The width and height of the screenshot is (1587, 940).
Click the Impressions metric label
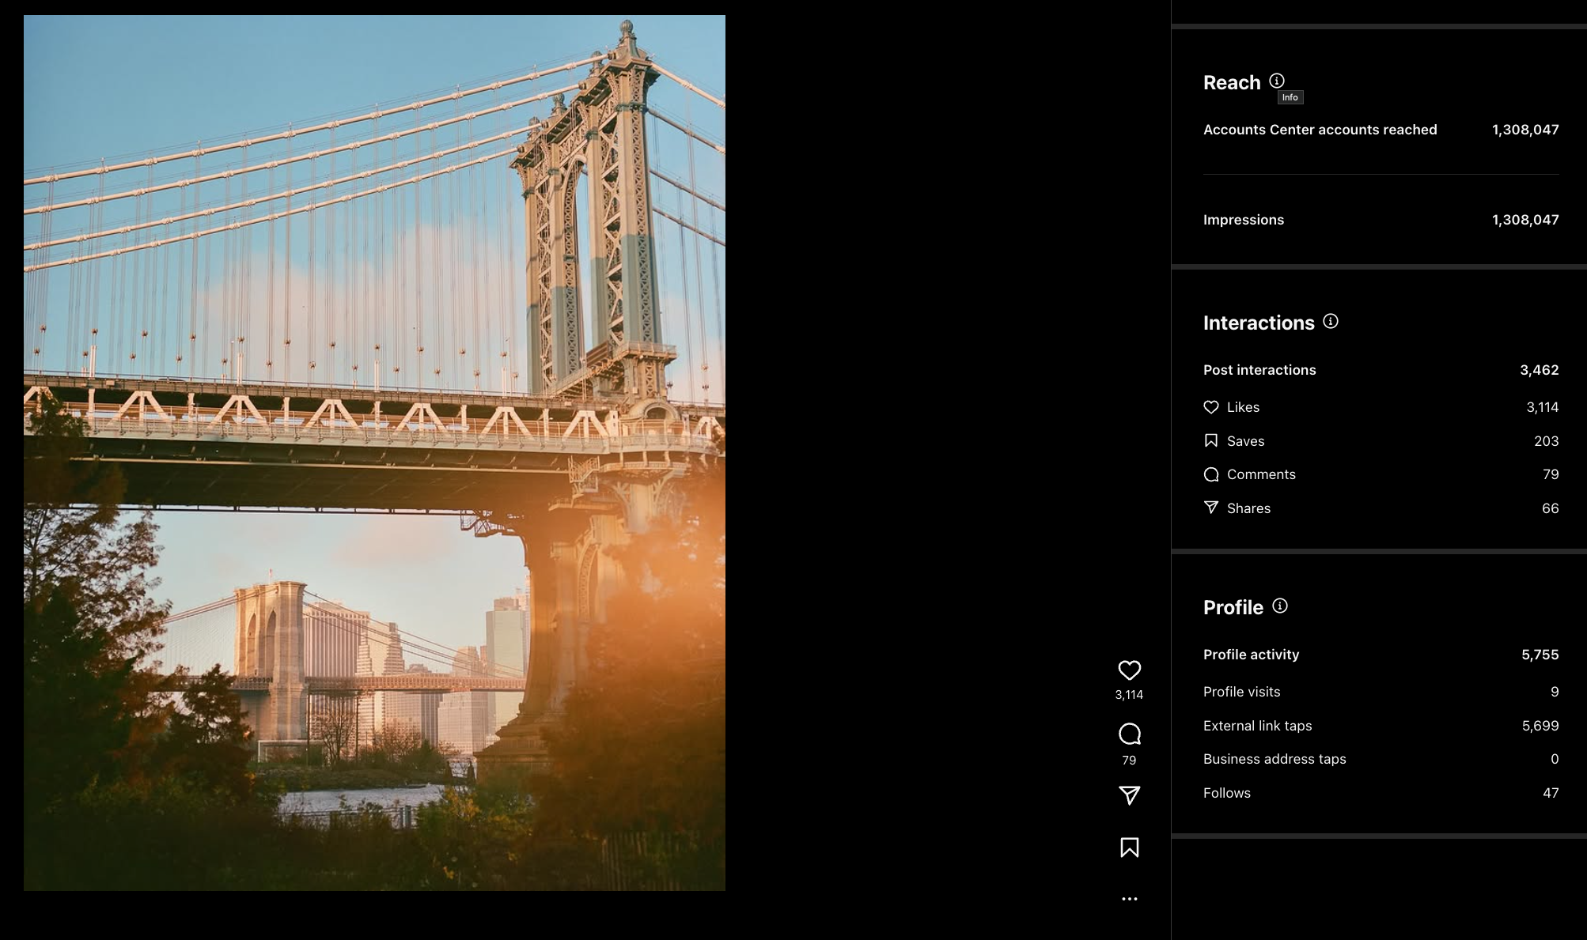[x=1244, y=220]
